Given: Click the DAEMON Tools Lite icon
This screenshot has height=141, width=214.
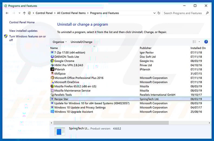Looking at the screenshot, I should [x=52, y=57].
